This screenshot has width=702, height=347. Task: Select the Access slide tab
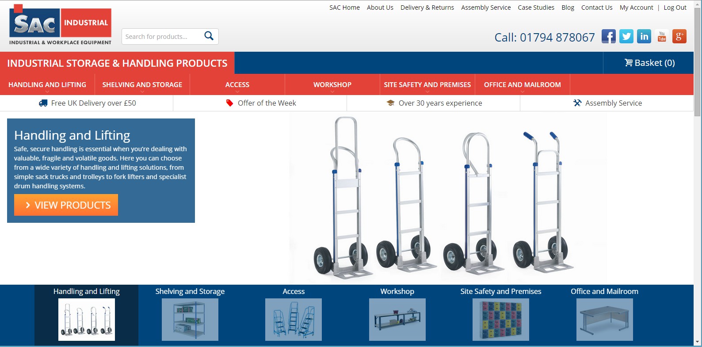click(x=294, y=291)
